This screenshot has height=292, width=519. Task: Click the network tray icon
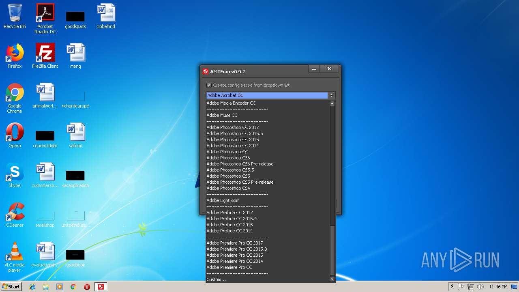point(471,287)
